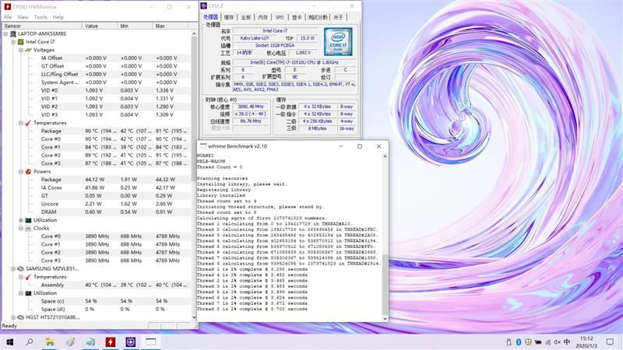Click the drive icon beside HGST HTS721010A9E
Viewport: 623px width, 350px height.
pos(21,317)
